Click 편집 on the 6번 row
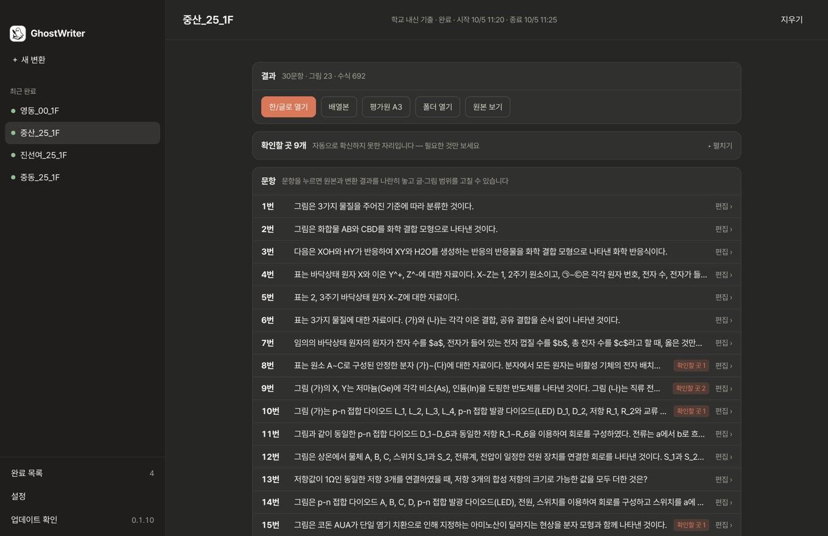This screenshot has height=536, width=828. click(x=724, y=320)
